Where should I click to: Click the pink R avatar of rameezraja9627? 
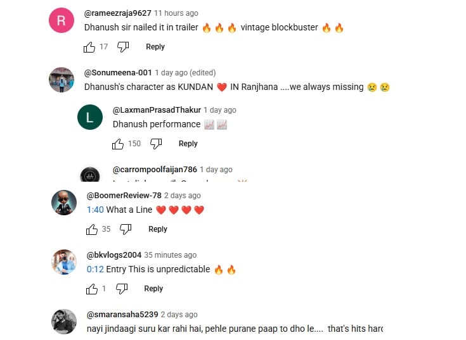[61, 20]
